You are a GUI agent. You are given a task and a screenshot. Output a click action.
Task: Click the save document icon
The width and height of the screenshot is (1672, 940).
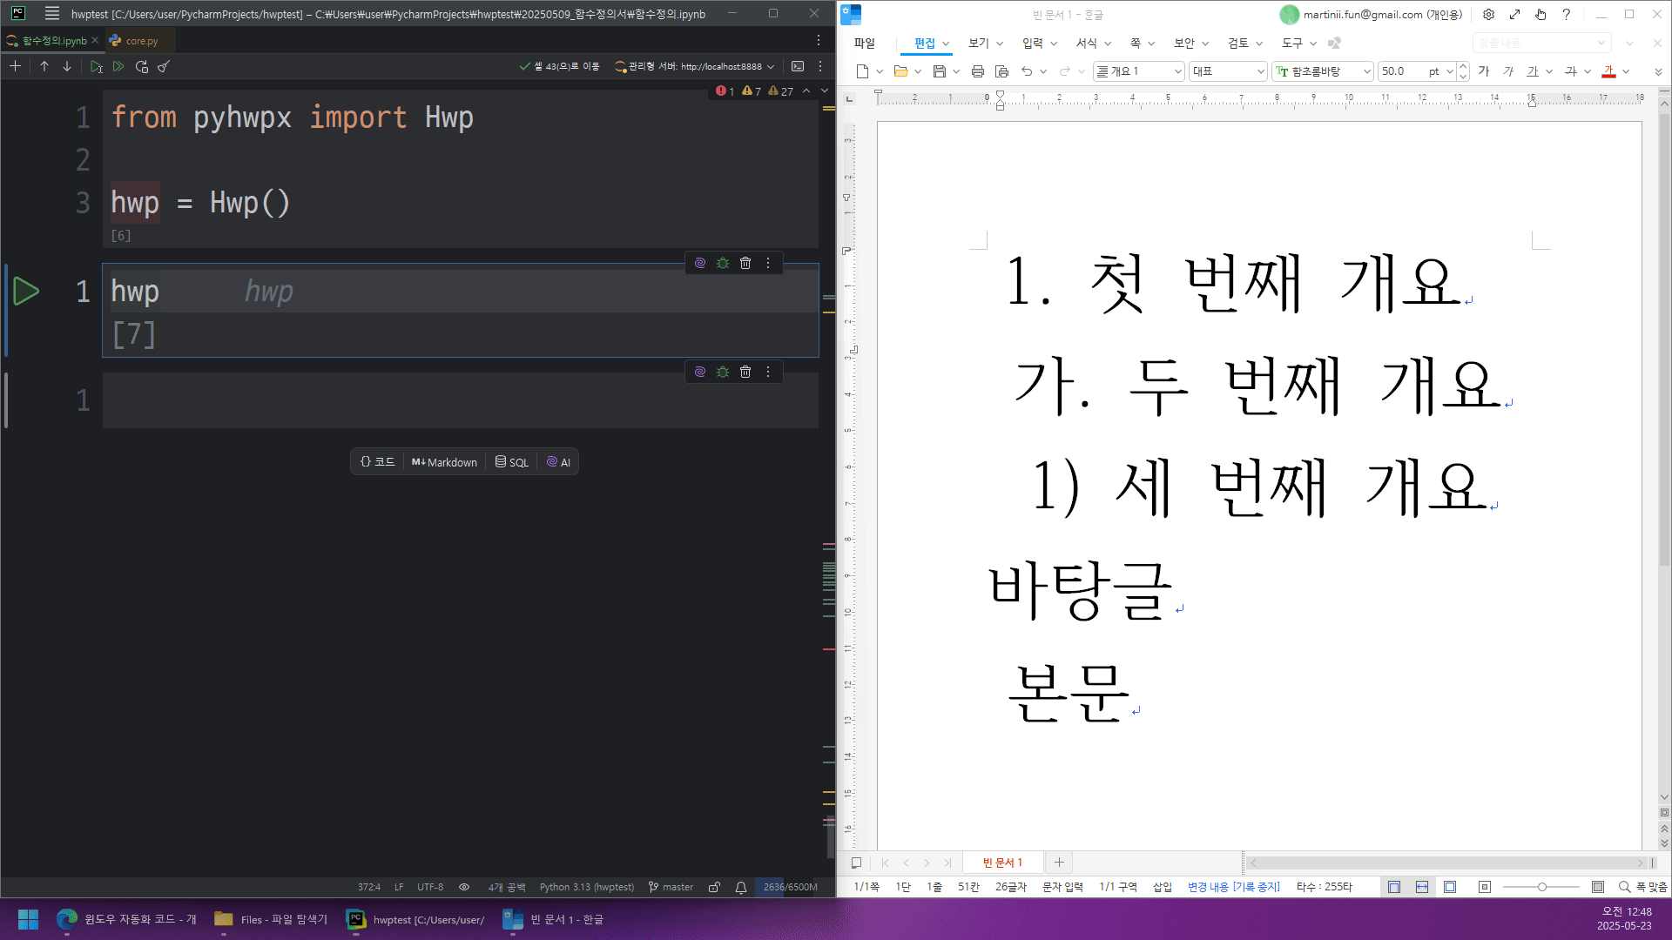tap(939, 71)
